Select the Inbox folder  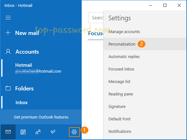click(x=22, y=103)
